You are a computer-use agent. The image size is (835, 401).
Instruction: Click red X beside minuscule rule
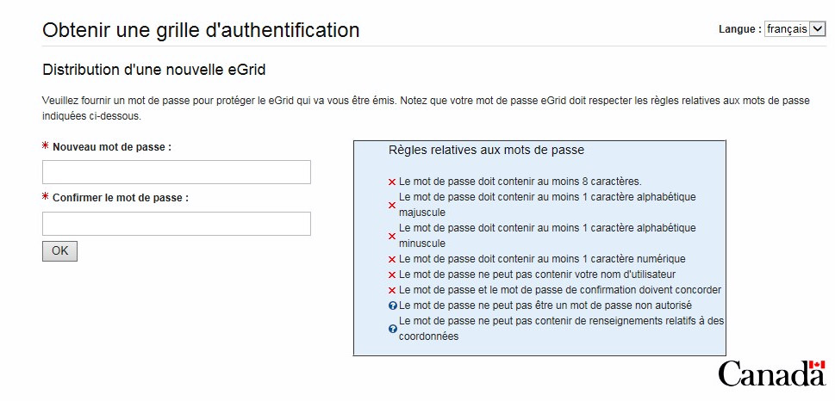(x=392, y=236)
